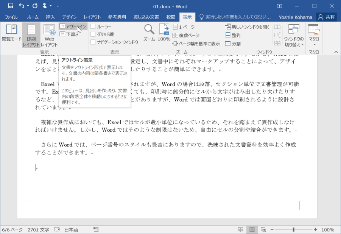
Task: Open the 差し込み文書 tab
Action: point(146,17)
